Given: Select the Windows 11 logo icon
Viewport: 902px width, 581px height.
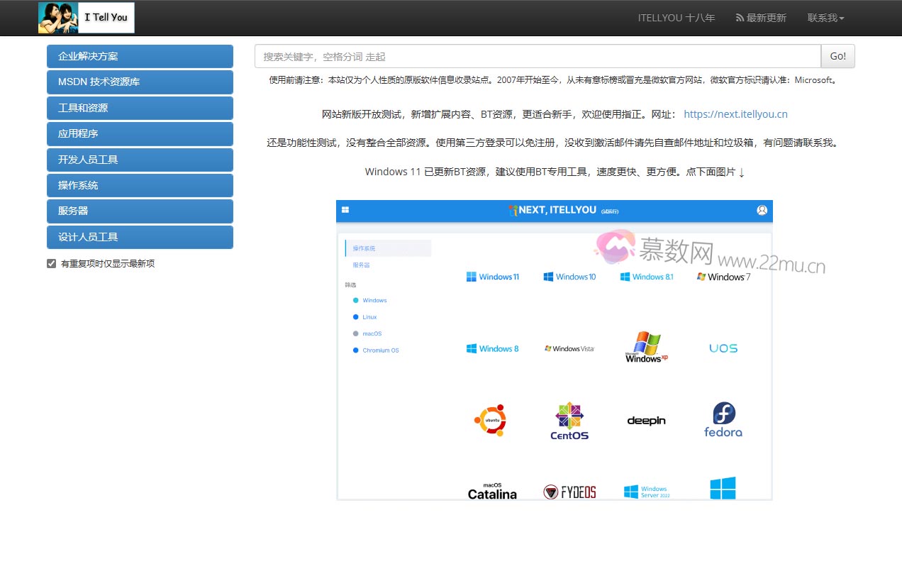Looking at the screenshot, I should pos(472,277).
